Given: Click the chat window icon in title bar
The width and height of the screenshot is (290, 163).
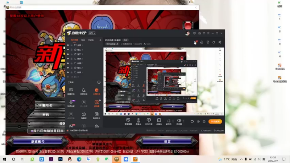Looking at the screenshot, I should (199, 33).
